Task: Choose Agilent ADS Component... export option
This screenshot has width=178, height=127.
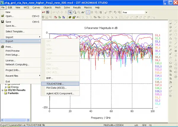Action: 60,93
